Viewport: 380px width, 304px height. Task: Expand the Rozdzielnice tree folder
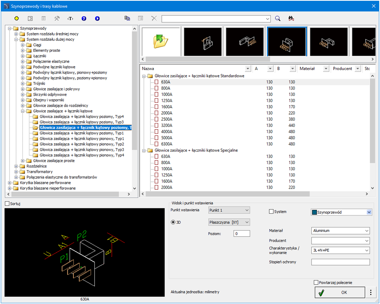tap(16, 166)
